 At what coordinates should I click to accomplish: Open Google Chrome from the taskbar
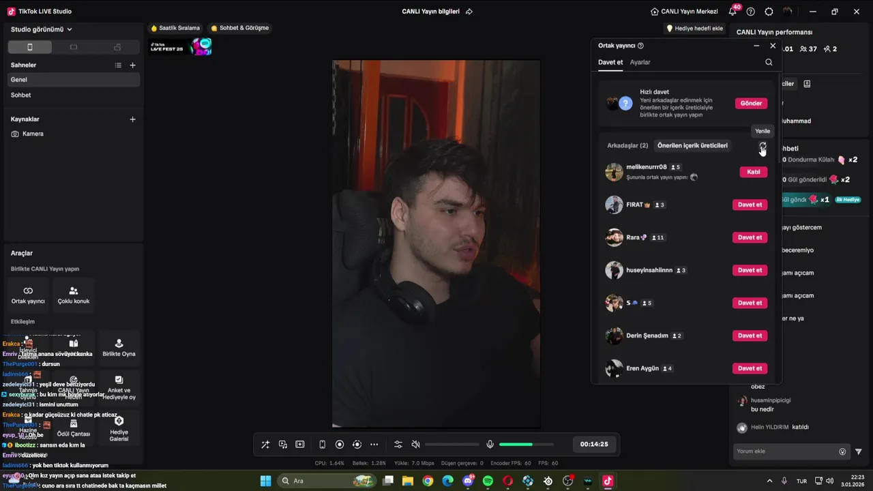(x=428, y=481)
